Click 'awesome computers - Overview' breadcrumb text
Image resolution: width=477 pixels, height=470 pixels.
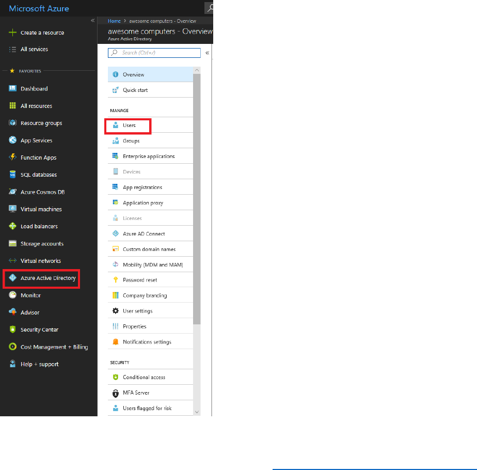coord(163,21)
